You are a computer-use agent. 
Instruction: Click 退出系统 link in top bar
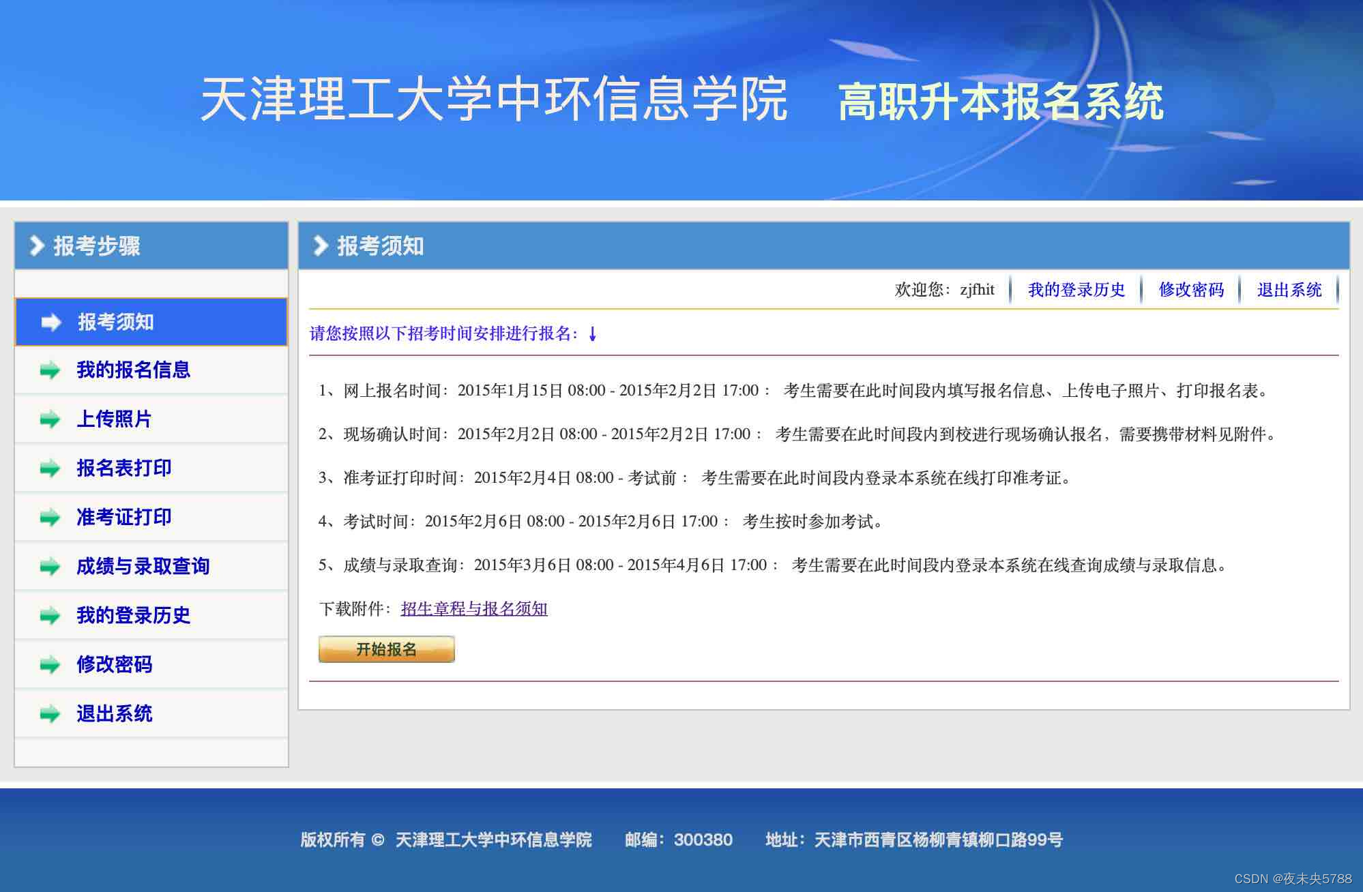[1289, 290]
